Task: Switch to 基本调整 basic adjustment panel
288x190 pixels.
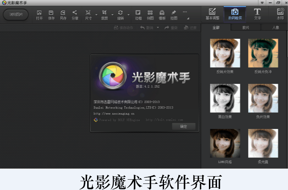Action: coord(212,14)
